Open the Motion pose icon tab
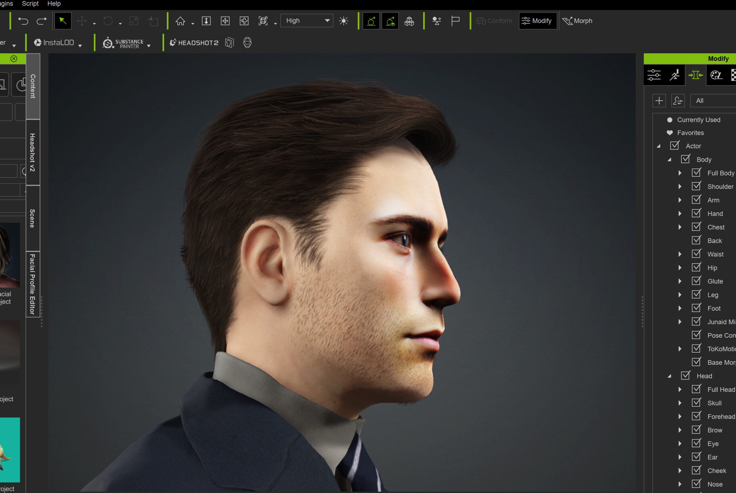 [674, 75]
